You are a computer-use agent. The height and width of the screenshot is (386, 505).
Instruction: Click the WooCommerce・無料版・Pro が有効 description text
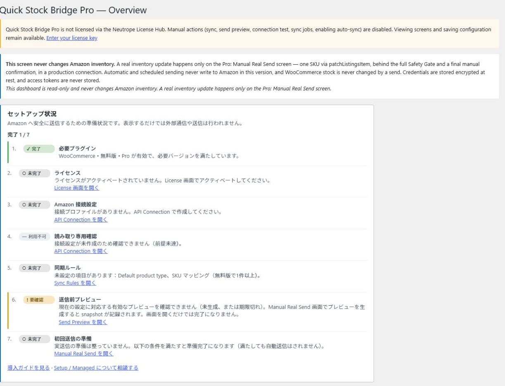[x=149, y=156]
